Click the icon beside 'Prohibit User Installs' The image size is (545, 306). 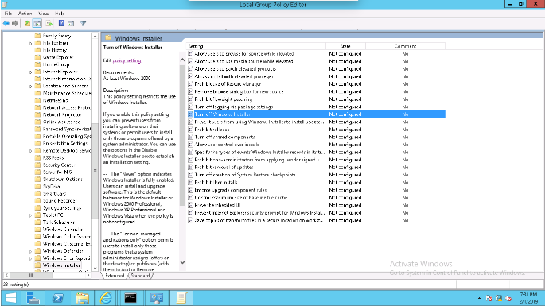(190, 182)
